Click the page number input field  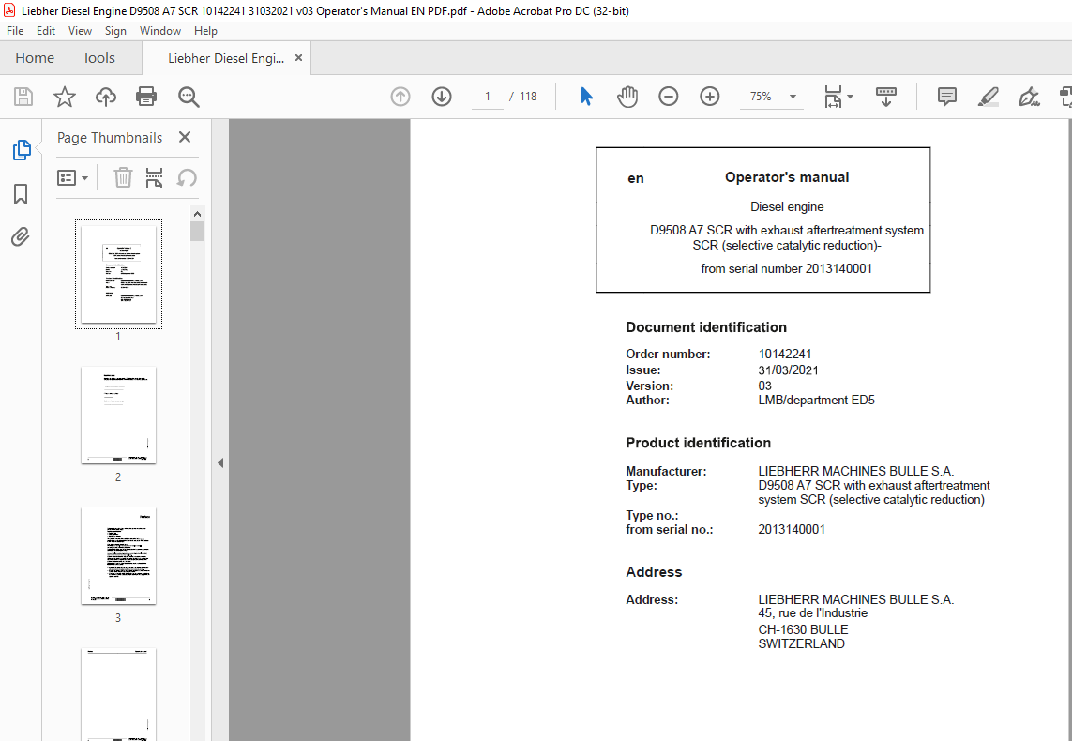(x=488, y=97)
